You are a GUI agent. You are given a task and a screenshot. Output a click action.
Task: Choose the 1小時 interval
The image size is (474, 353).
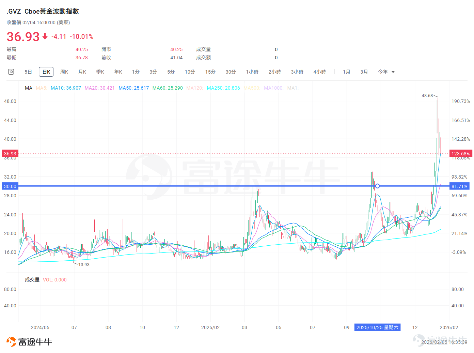[x=252, y=72]
